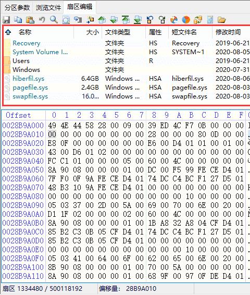The image size is (250, 295).
Task: Sort file list by 大小 column
Action: 93,32
